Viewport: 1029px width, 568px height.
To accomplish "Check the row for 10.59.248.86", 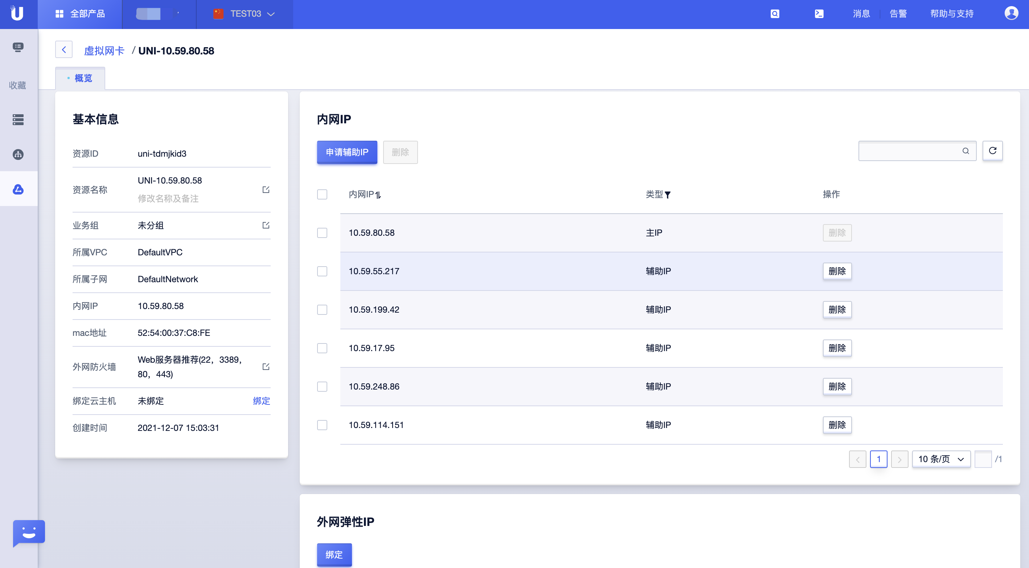I will pos(322,386).
